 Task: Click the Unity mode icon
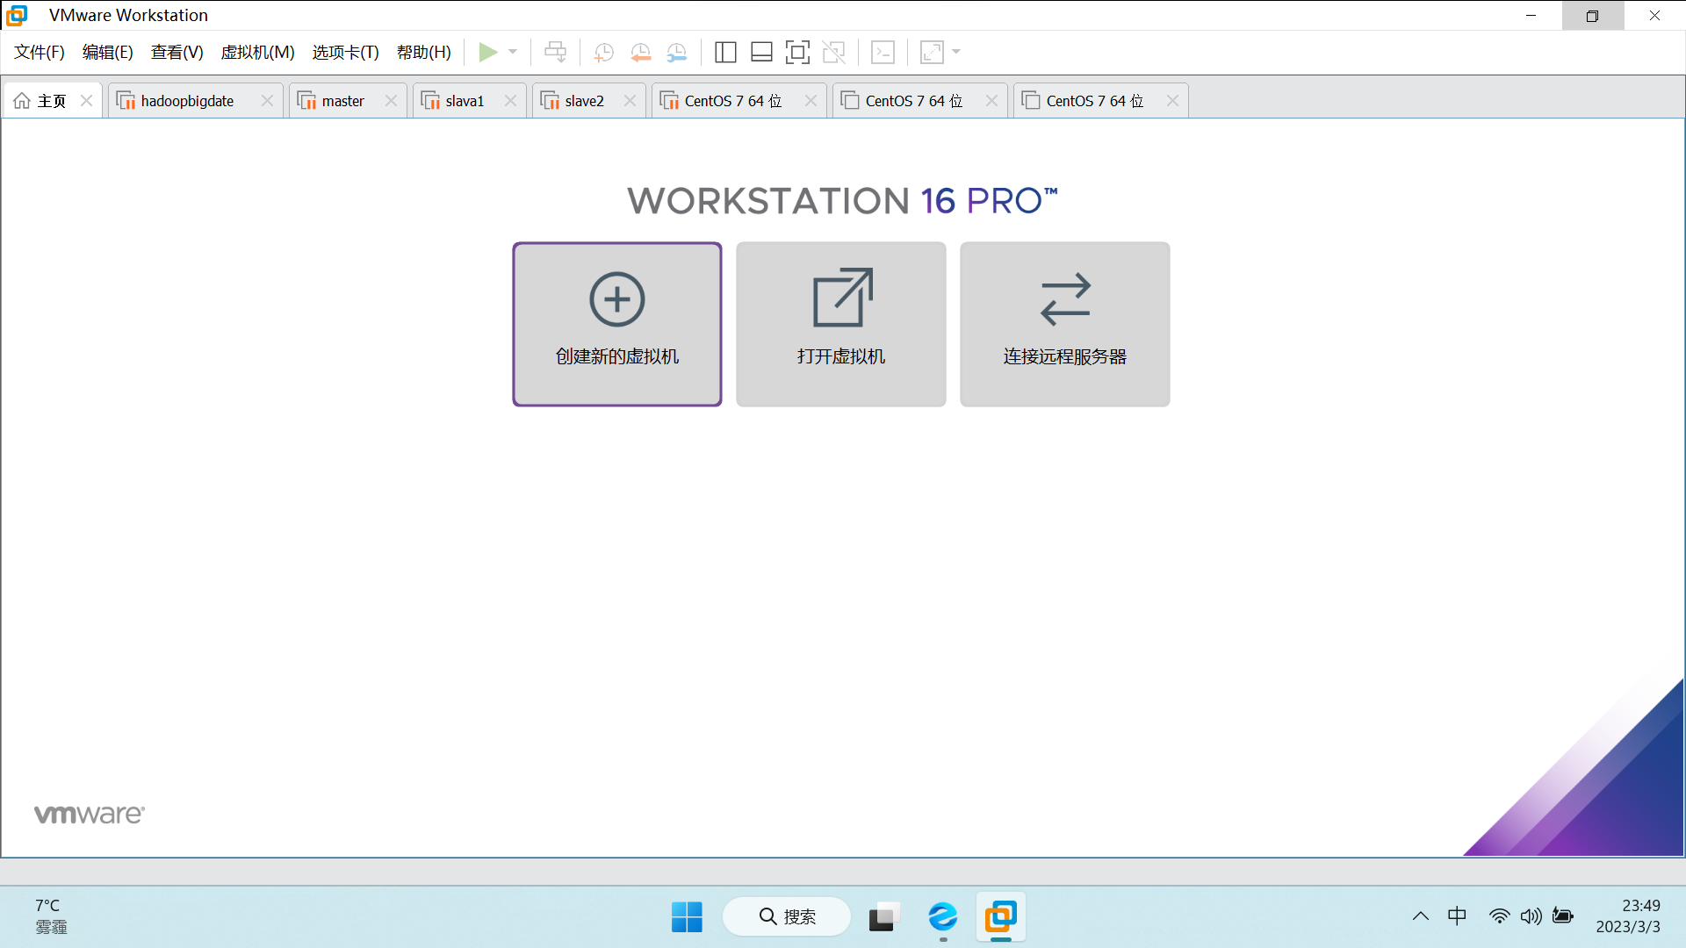pos(833,53)
